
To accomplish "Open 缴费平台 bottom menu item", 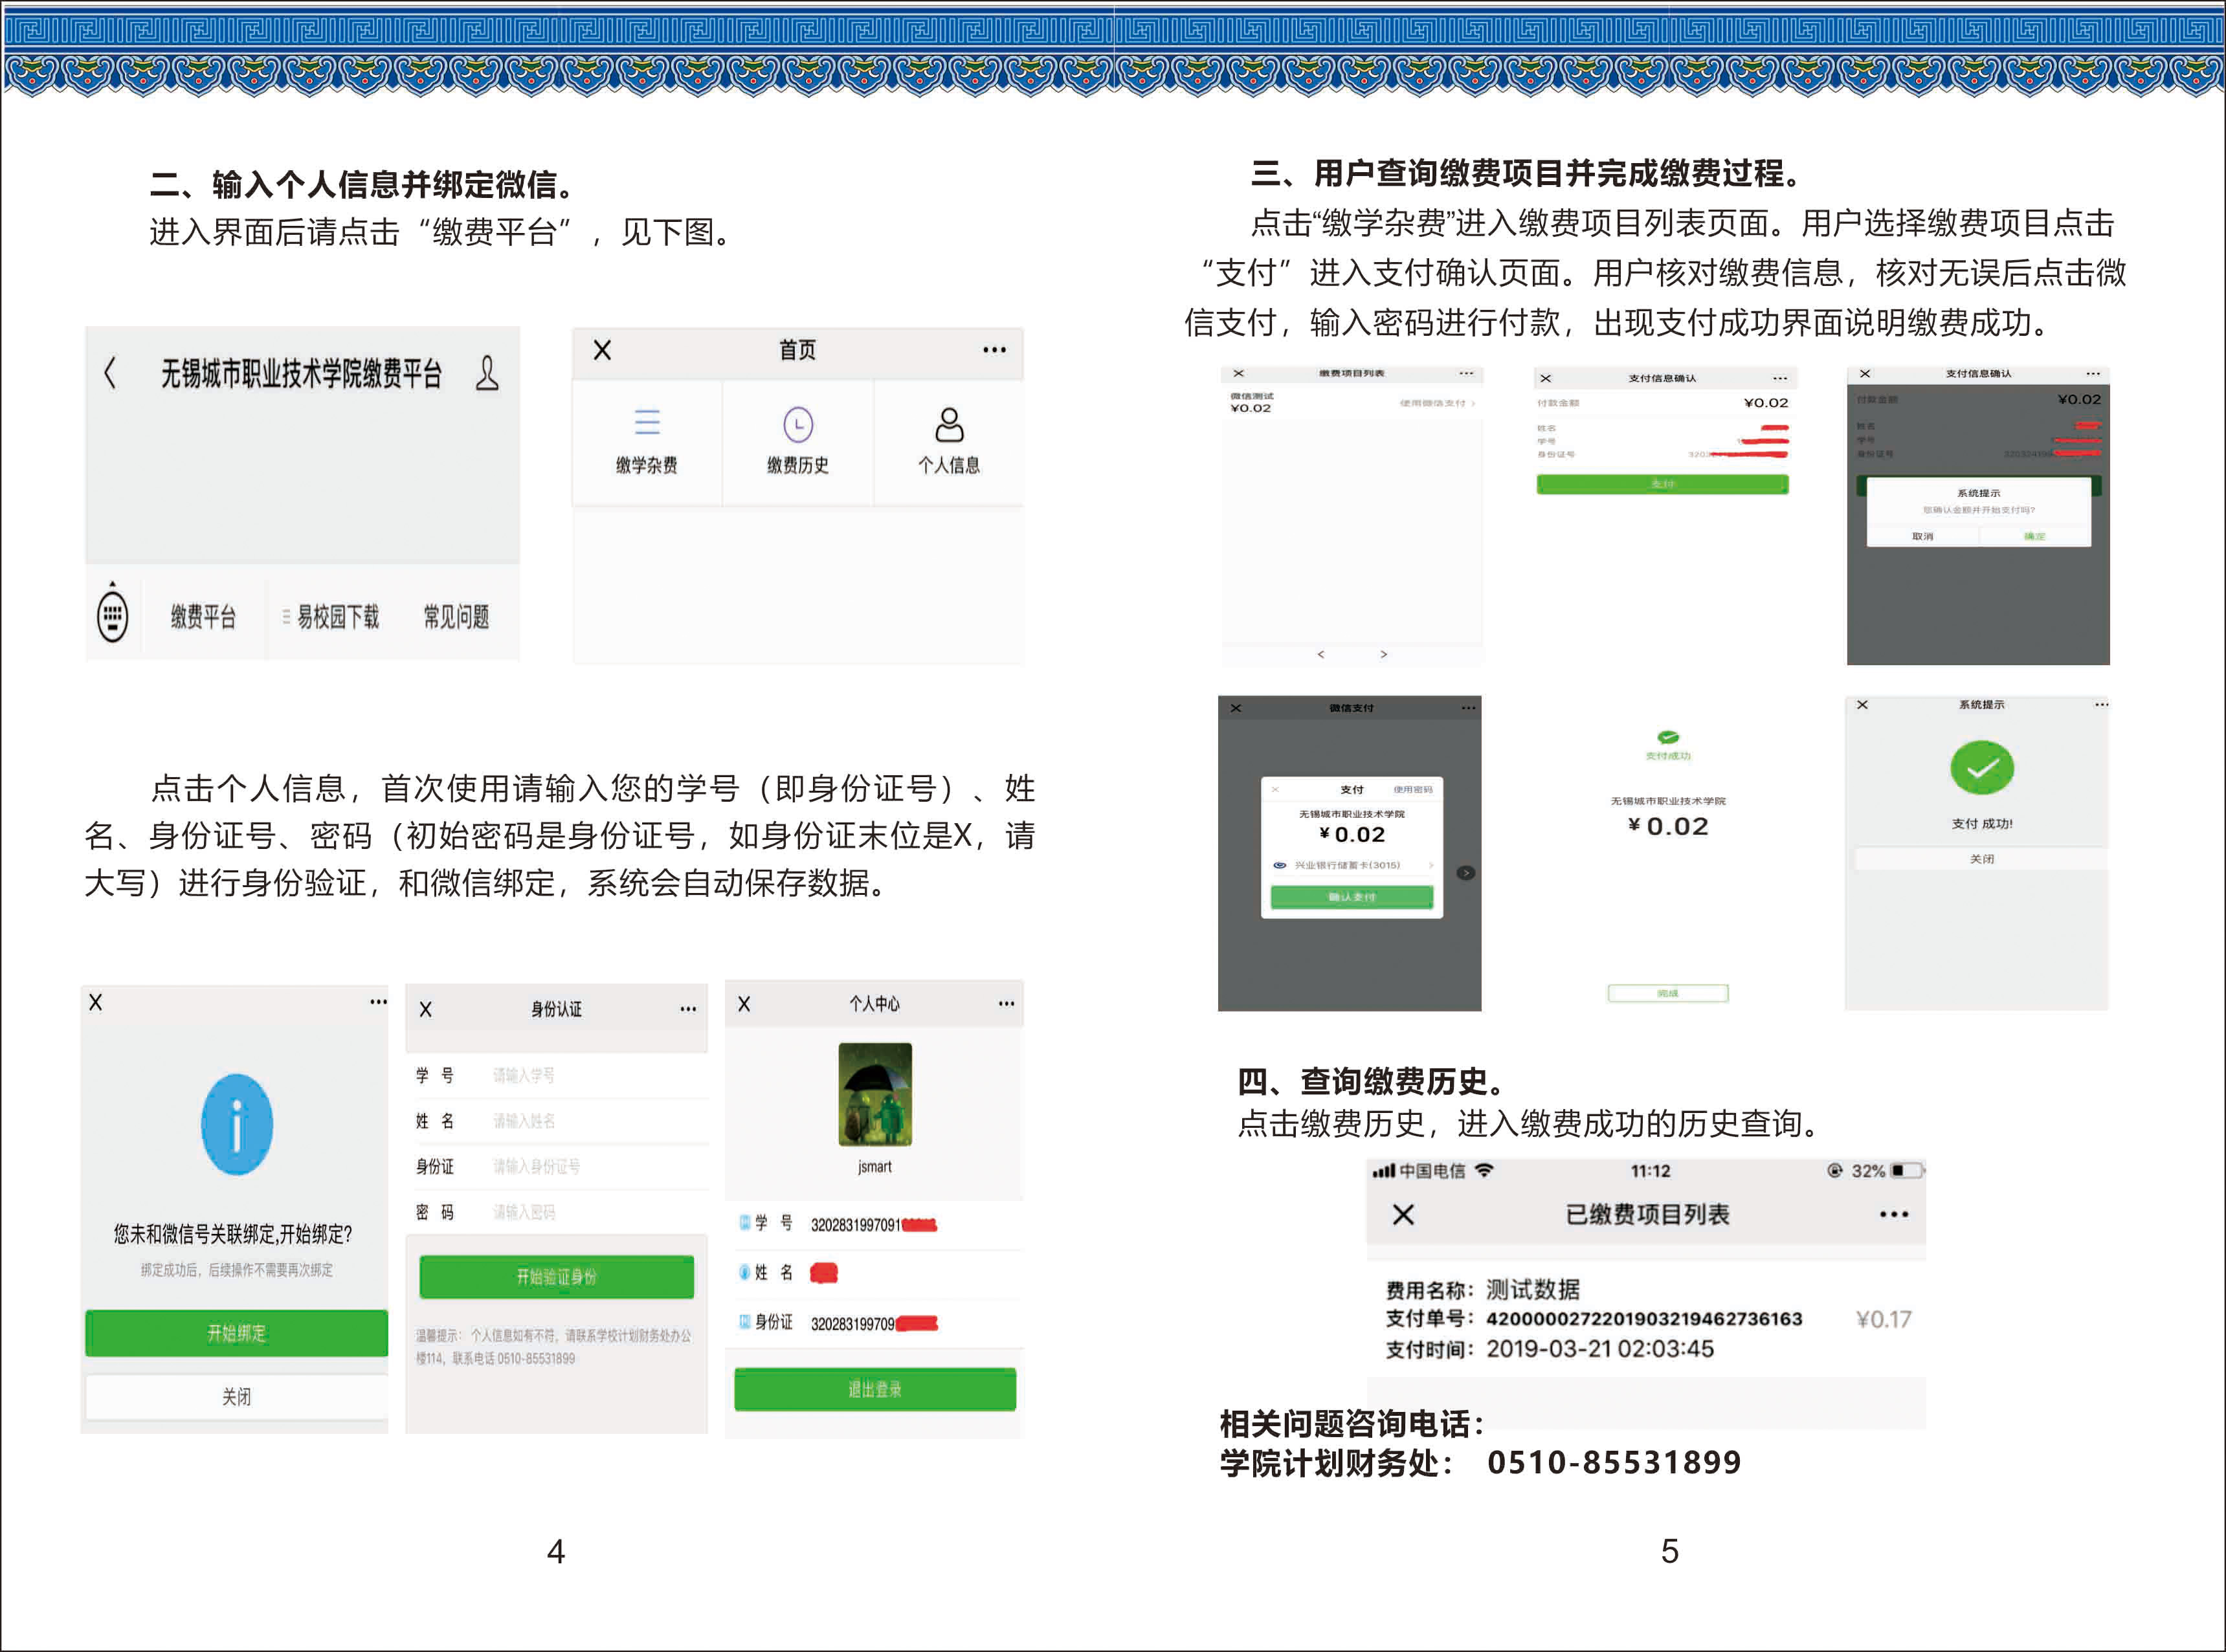I will (x=203, y=617).
